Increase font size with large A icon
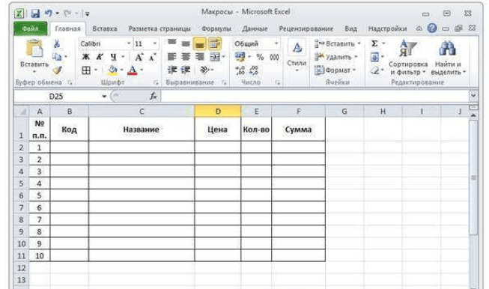 click(139, 57)
